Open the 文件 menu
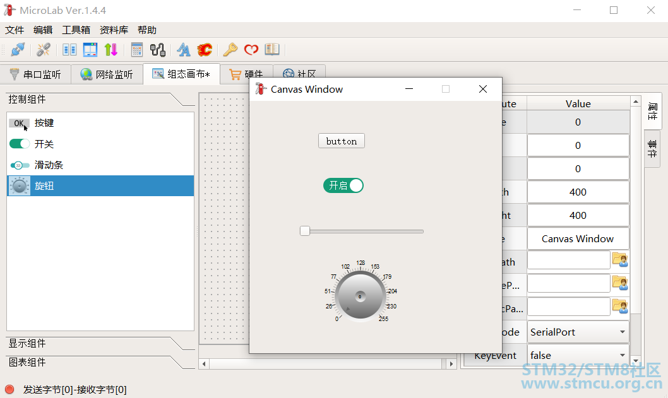 tap(15, 30)
